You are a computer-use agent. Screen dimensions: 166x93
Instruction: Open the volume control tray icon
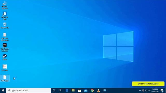pos(149,90)
